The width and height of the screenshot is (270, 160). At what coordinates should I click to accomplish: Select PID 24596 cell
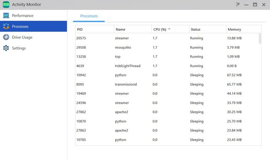81,103
